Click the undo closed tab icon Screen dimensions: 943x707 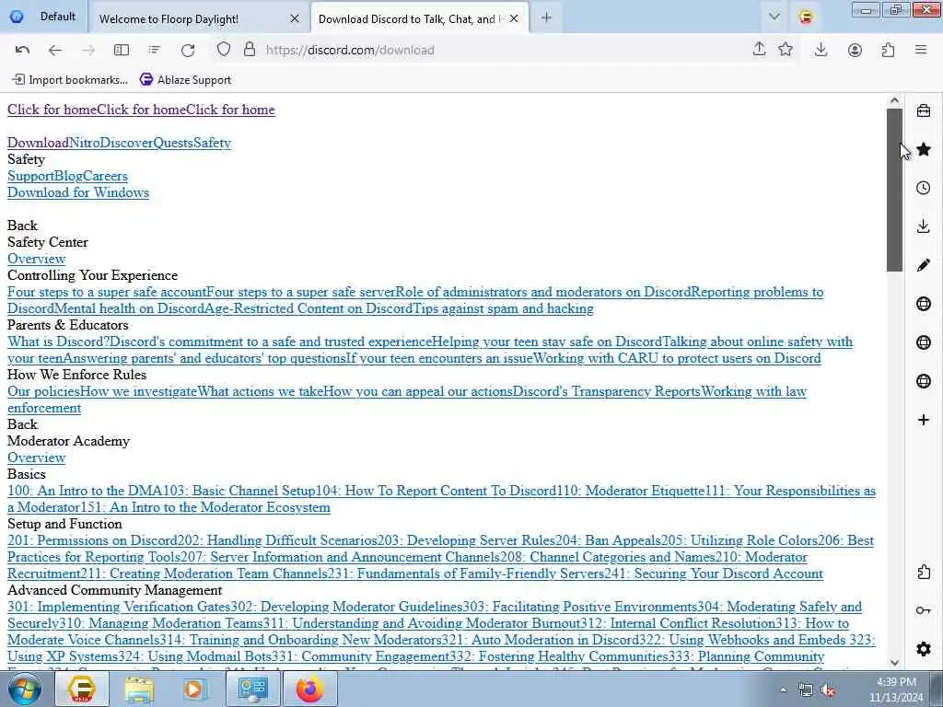click(x=22, y=50)
